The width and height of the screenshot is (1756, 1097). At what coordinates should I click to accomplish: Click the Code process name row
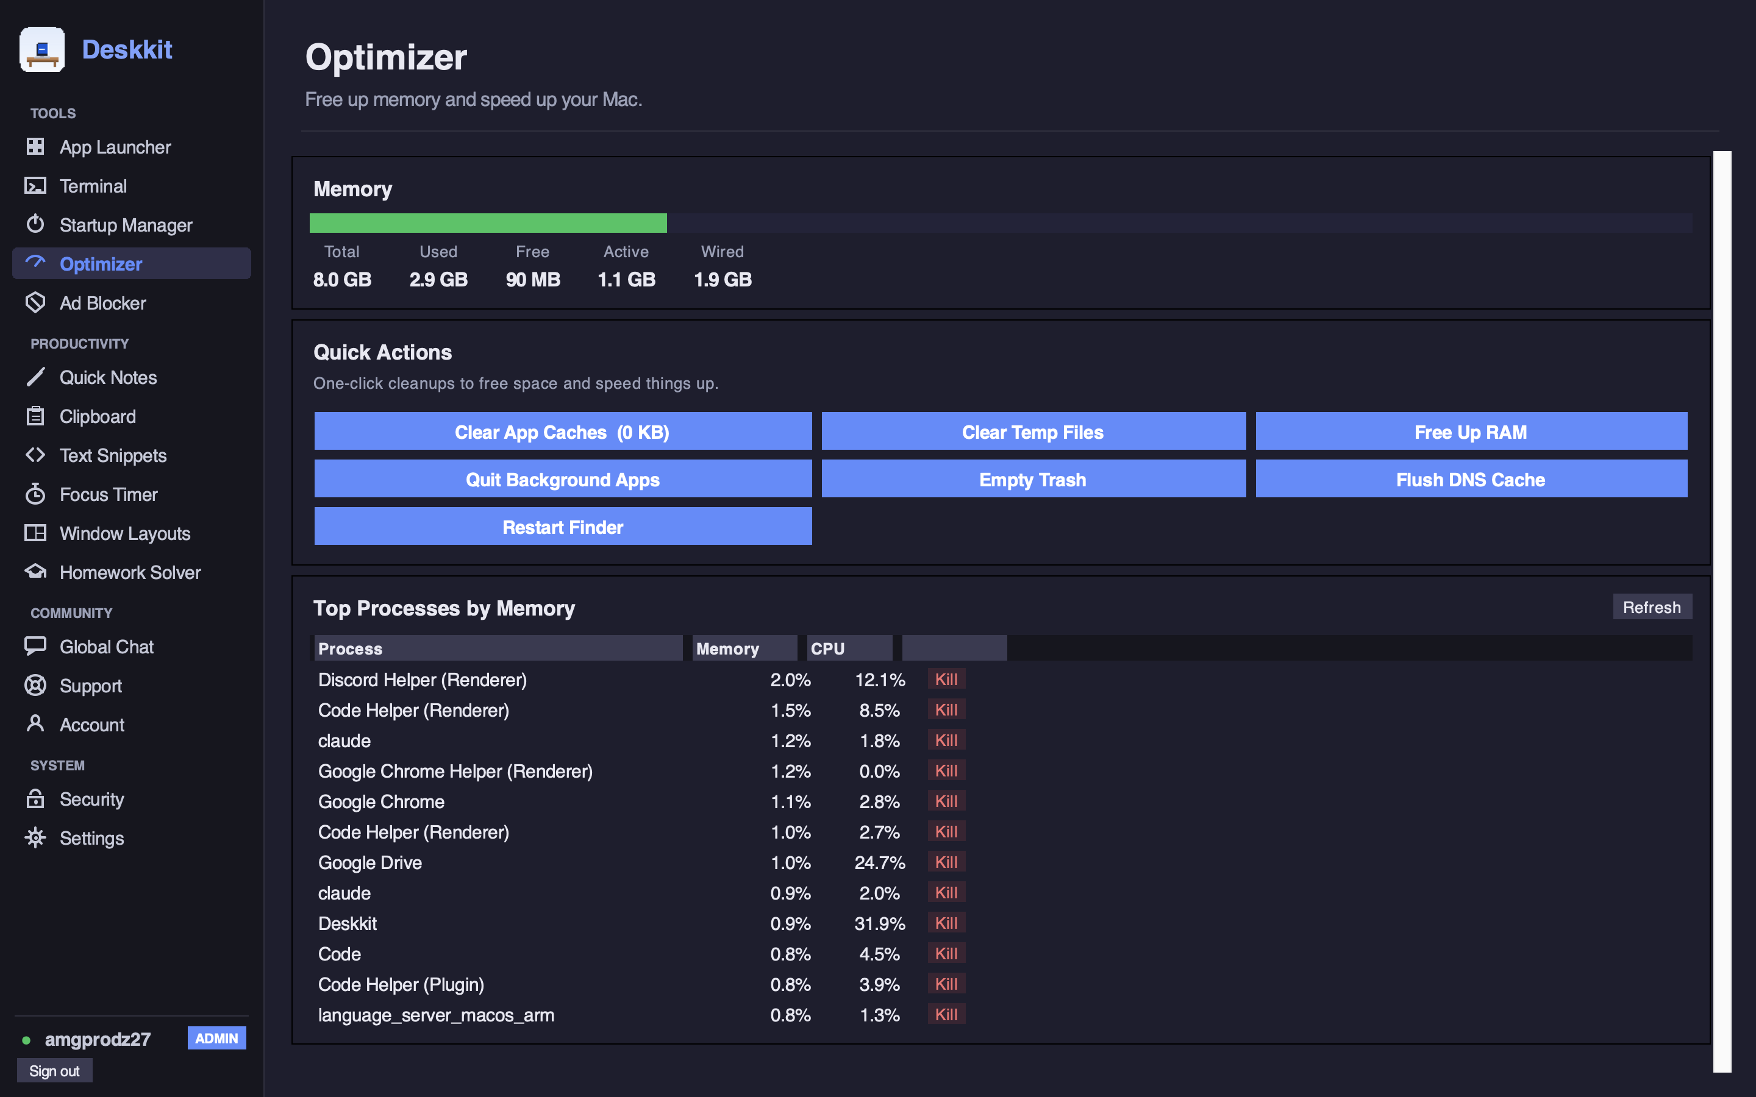pos(340,954)
